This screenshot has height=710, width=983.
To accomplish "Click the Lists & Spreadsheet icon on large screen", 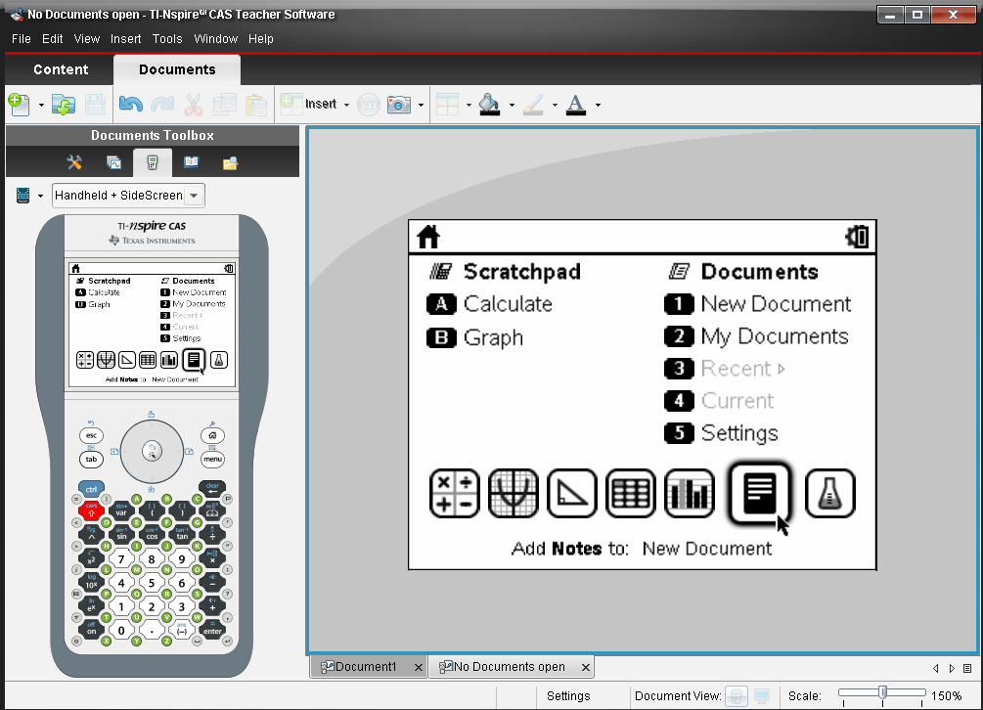I will (x=631, y=494).
